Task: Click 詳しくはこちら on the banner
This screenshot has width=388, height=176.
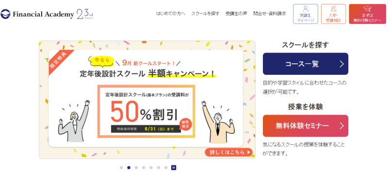Action: (228, 152)
